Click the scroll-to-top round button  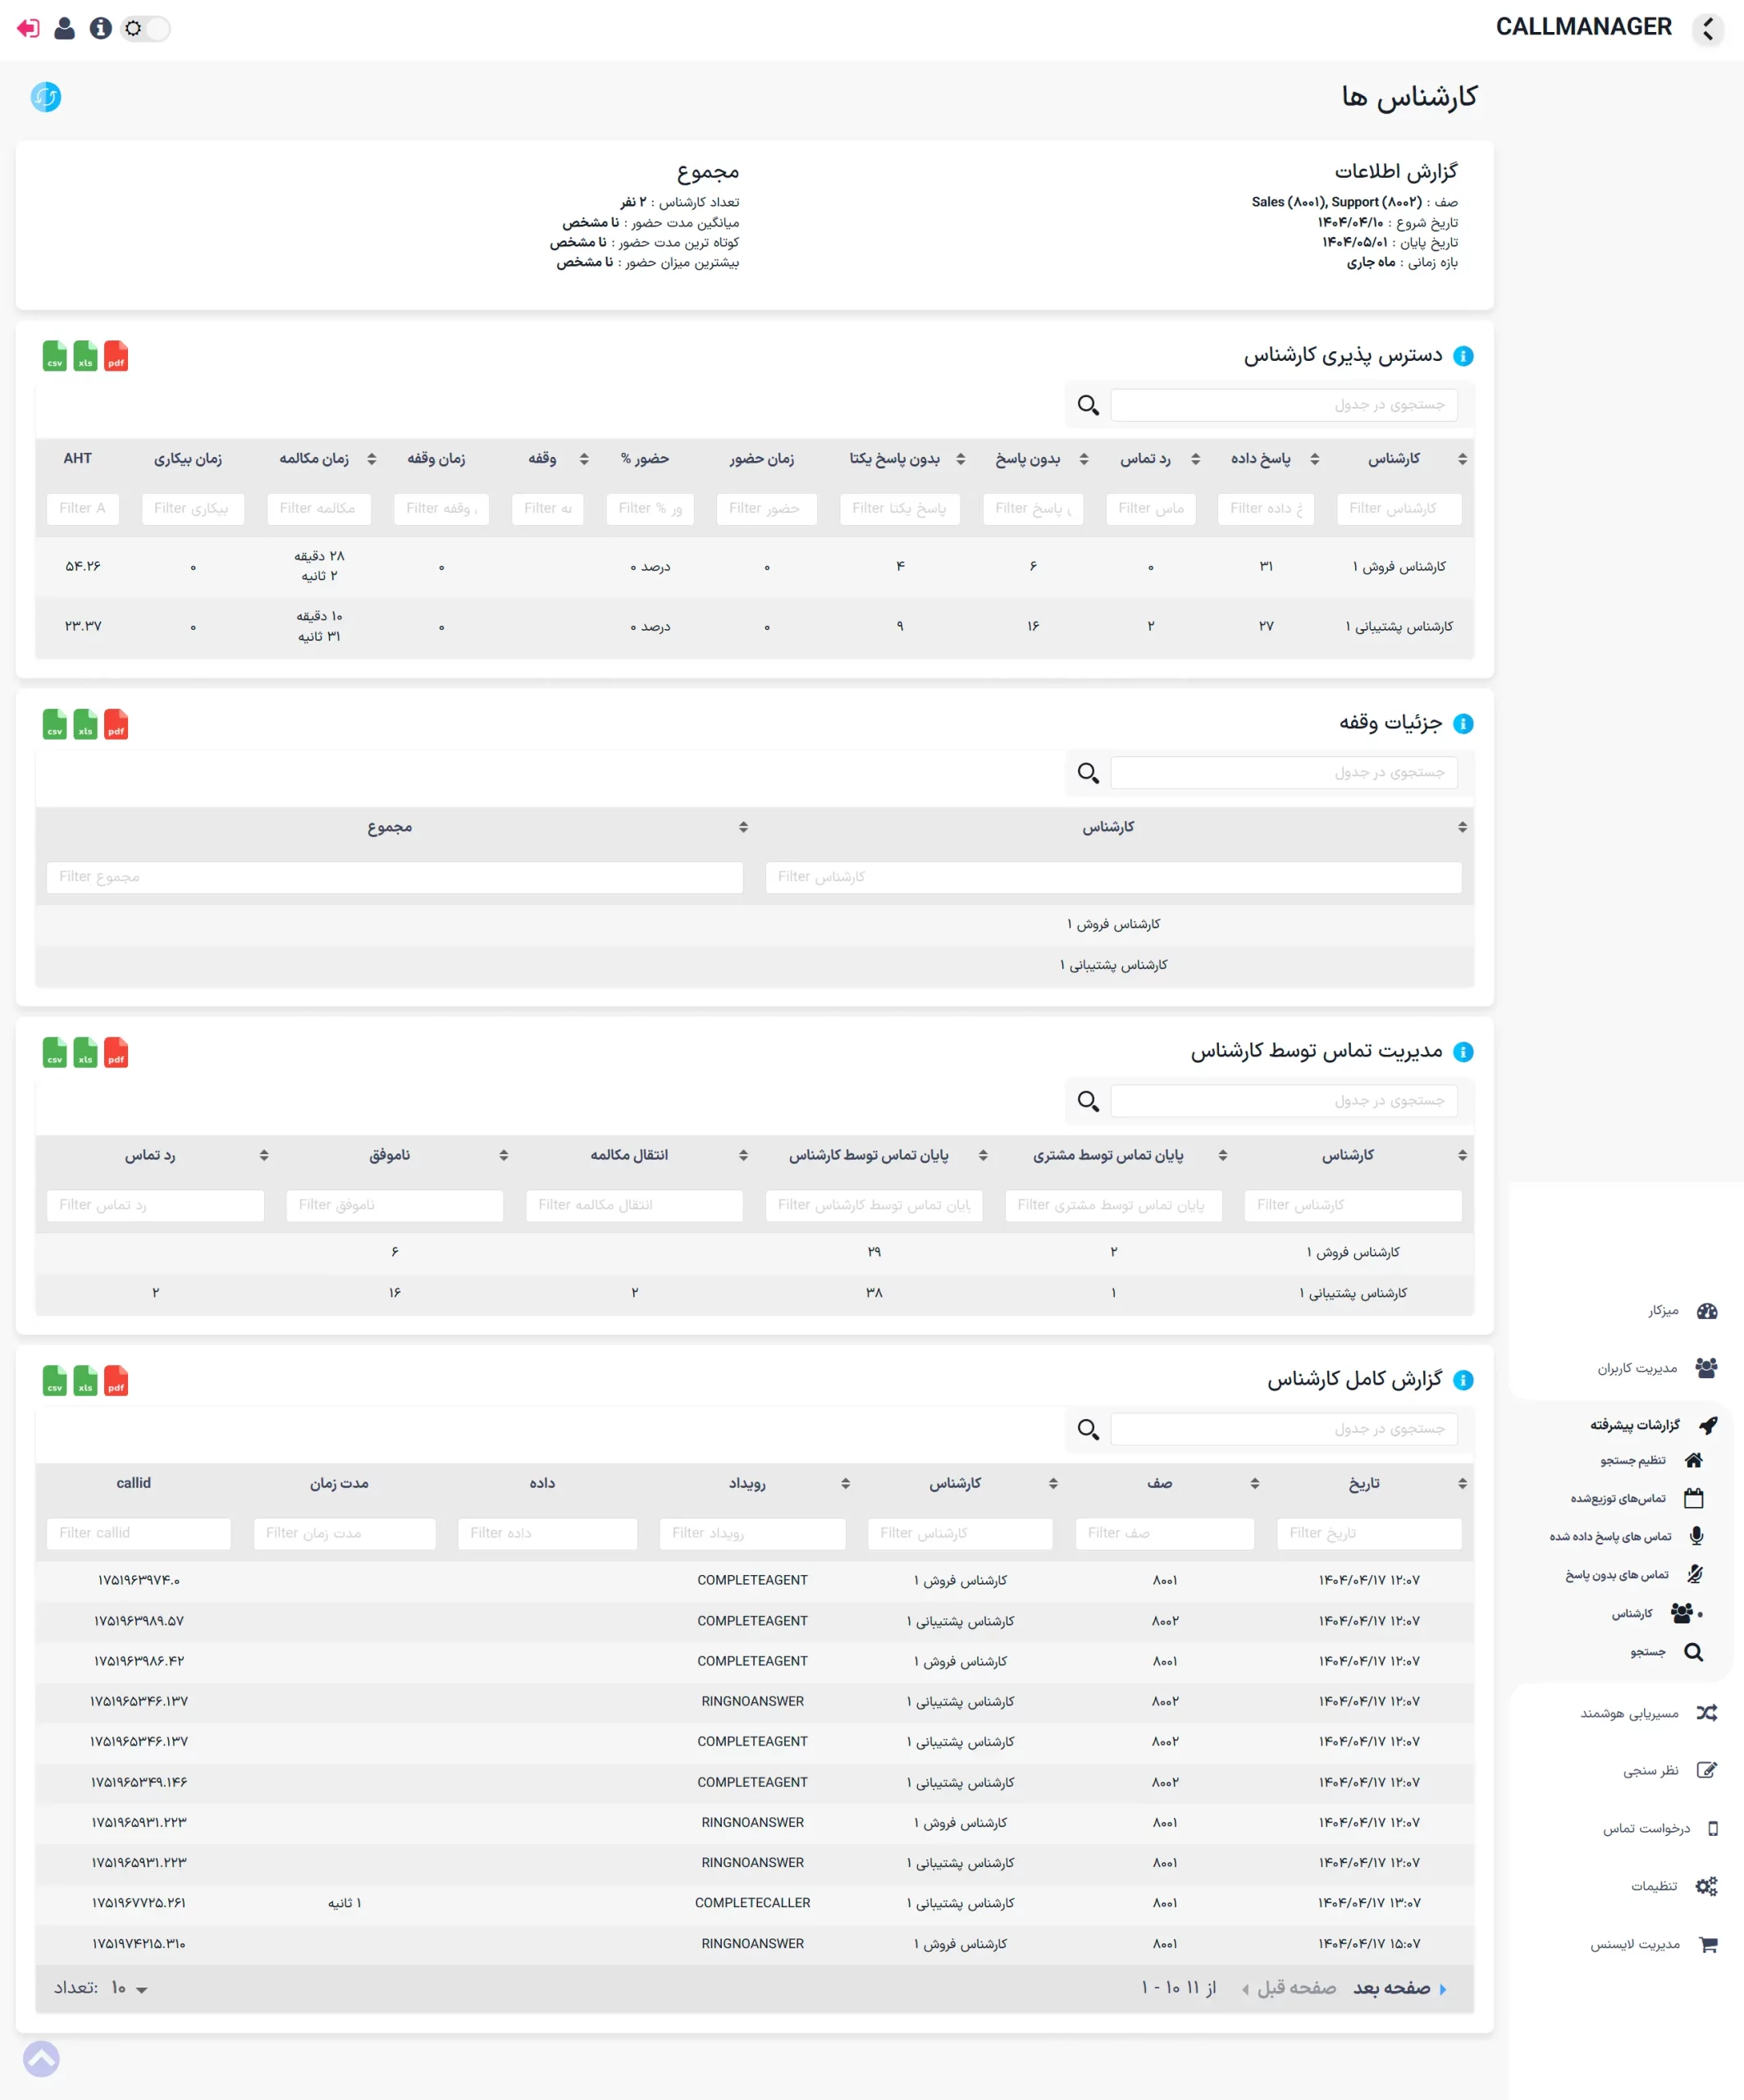click(41, 2058)
